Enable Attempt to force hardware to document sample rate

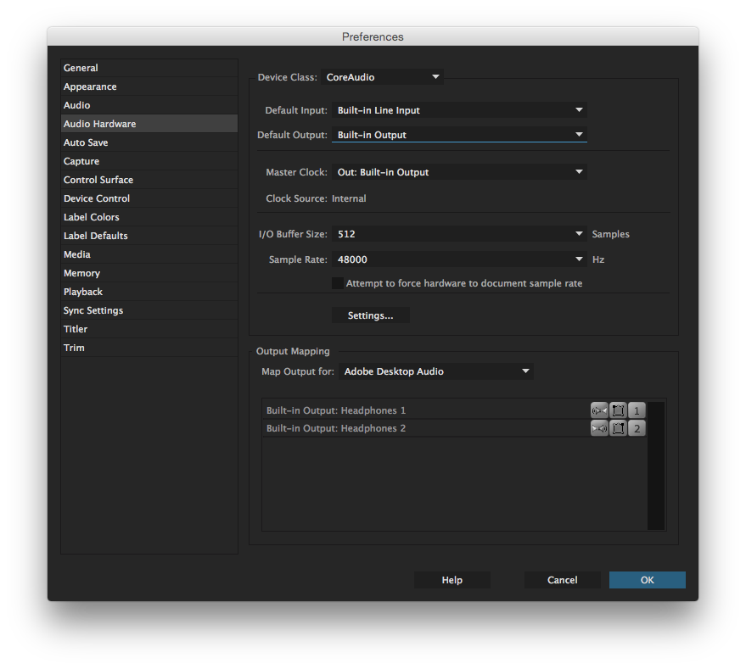[337, 283]
